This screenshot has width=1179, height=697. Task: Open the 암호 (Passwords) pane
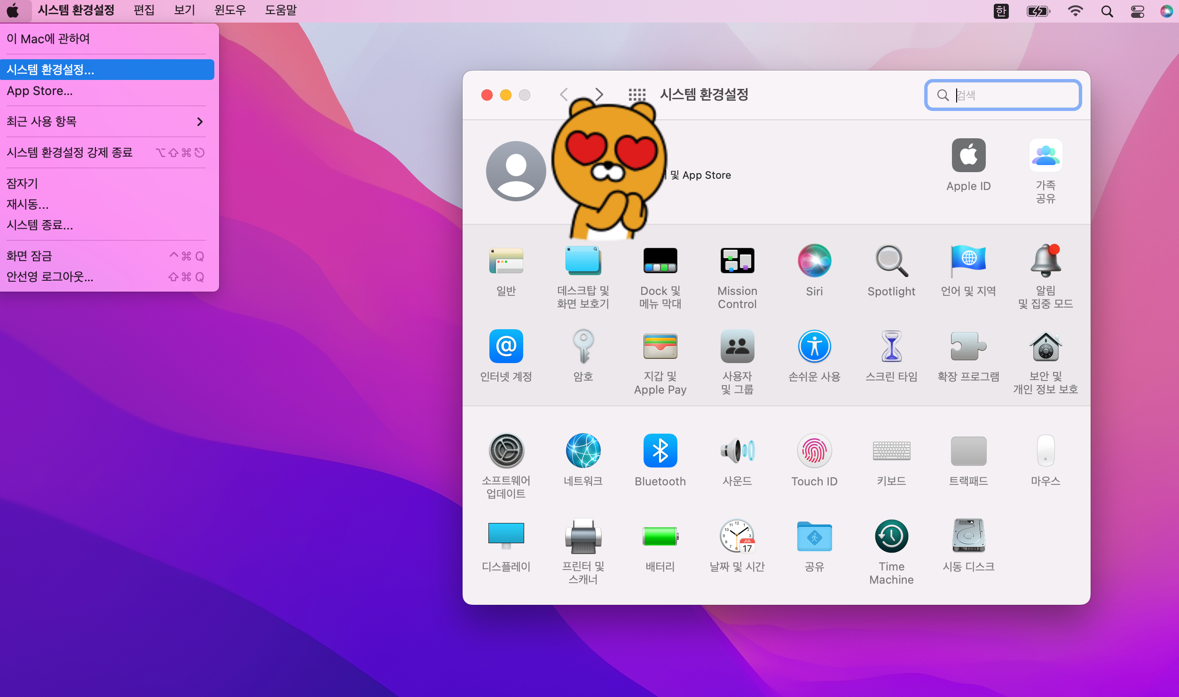[x=583, y=356]
